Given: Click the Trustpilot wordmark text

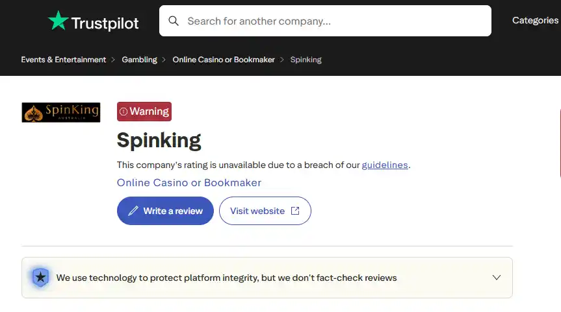Looking at the screenshot, I should (105, 23).
